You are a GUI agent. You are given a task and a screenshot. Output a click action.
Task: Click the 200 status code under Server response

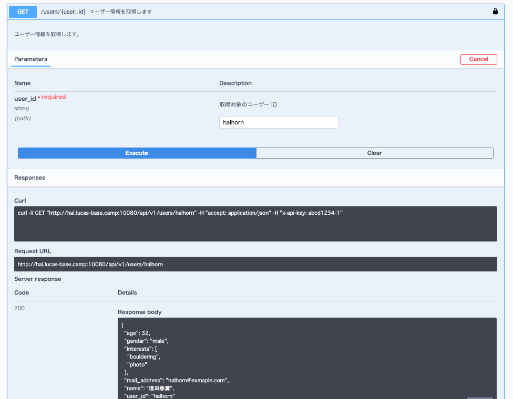[19, 308]
